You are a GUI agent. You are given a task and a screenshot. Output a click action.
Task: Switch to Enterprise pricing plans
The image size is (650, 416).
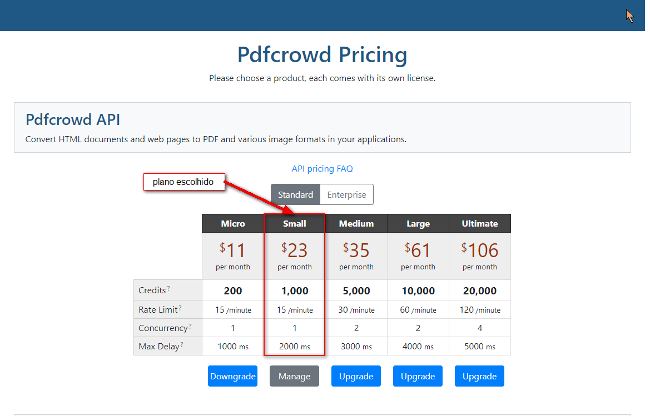[x=346, y=194]
